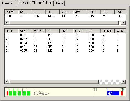Viewport: 130px width, 101px height.
Task: Click right arrow of upper table scrollbar
Action: pyautogui.click(x=123, y=23)
